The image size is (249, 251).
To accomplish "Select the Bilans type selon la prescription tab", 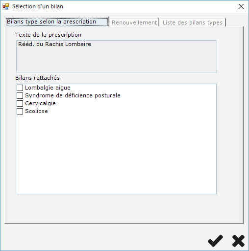I will pyautogui.click(x=57, y=22).
